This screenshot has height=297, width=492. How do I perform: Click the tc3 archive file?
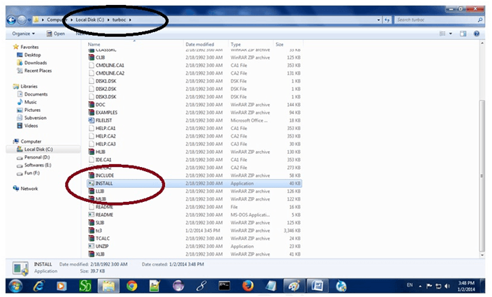click(x=99, y=230)
